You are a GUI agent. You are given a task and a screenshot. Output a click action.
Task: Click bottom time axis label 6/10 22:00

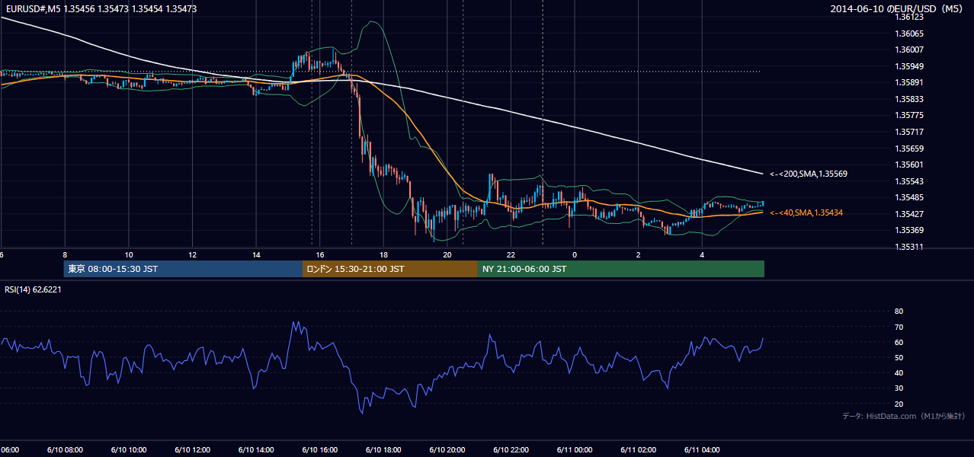pos(511,449)
